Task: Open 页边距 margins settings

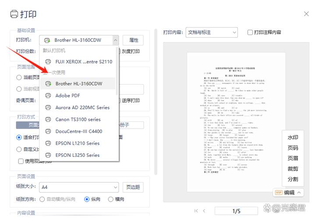Action: [133, 187]
